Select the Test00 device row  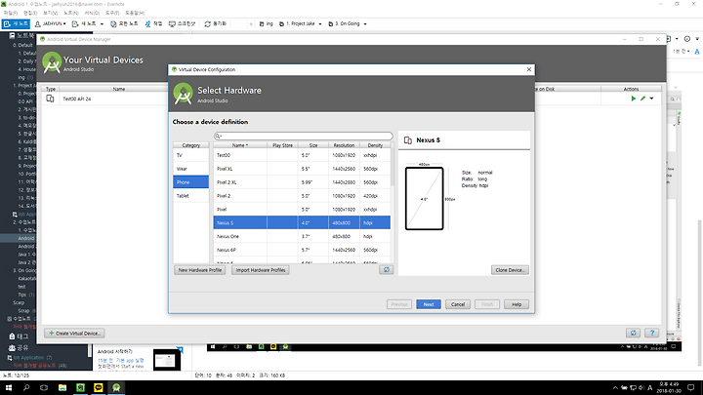coord(302,155)
